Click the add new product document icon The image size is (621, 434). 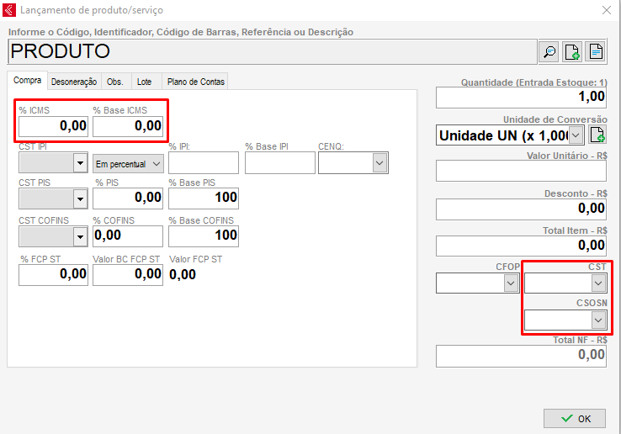coord(572,52)
